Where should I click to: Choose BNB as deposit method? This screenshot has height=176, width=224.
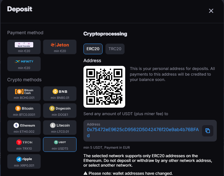(60, 93)
